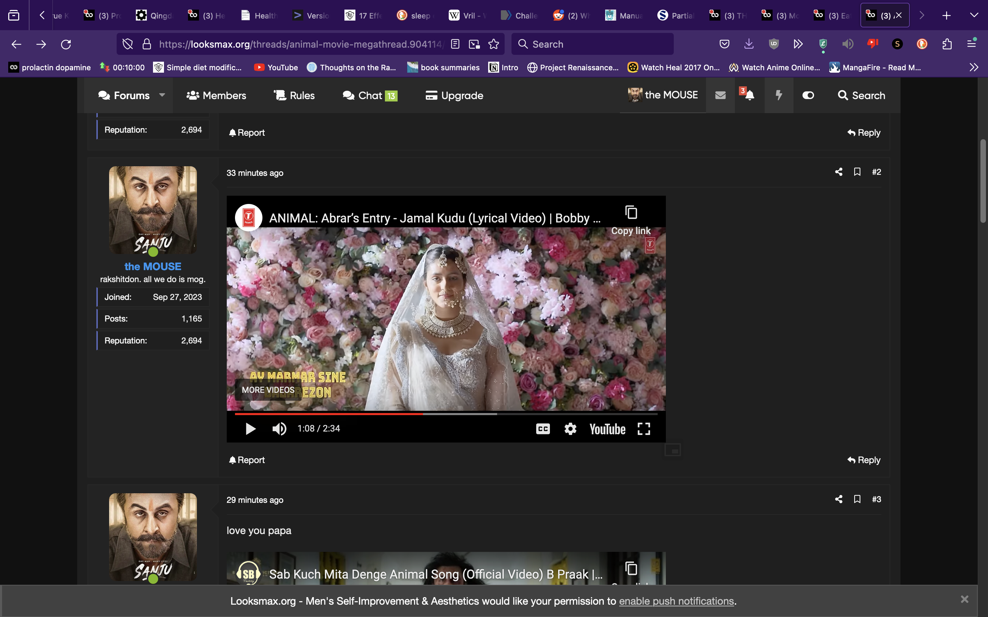
Task: Open the forum Rules page
Action: coord(294,96)
